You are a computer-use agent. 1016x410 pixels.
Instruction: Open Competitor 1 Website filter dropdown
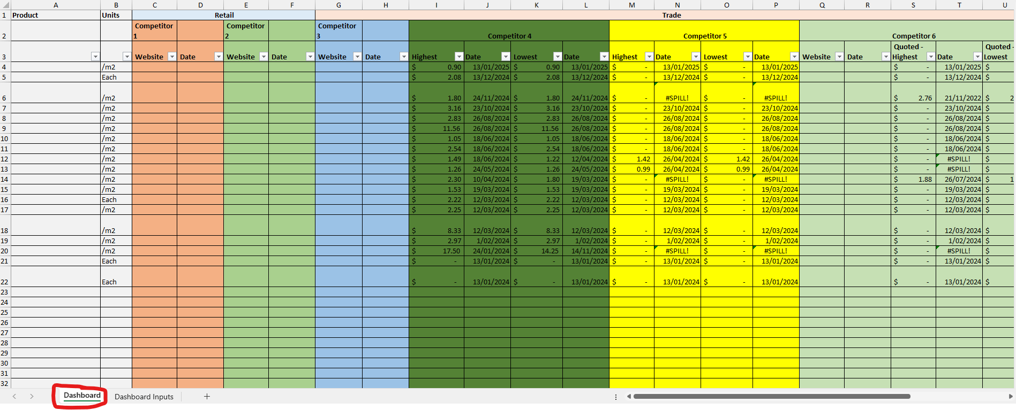[171, 57]
